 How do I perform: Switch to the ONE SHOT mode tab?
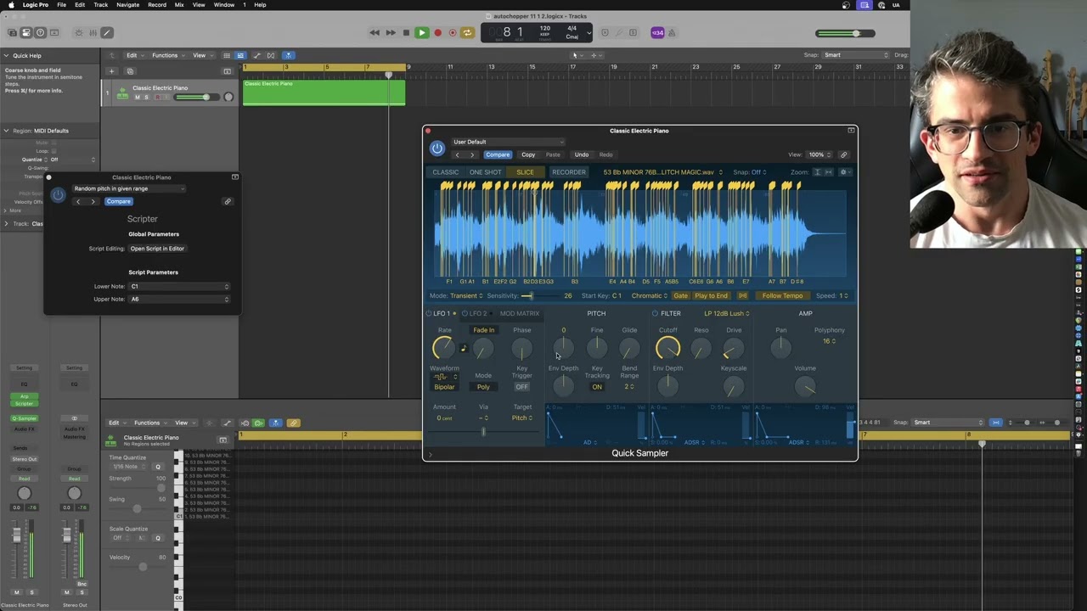(x=486, y=172)
